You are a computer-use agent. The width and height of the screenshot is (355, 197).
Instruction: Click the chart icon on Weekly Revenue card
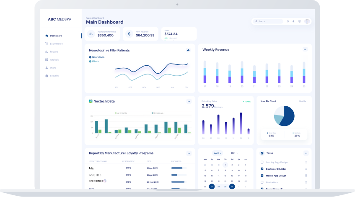pos(305,49)
